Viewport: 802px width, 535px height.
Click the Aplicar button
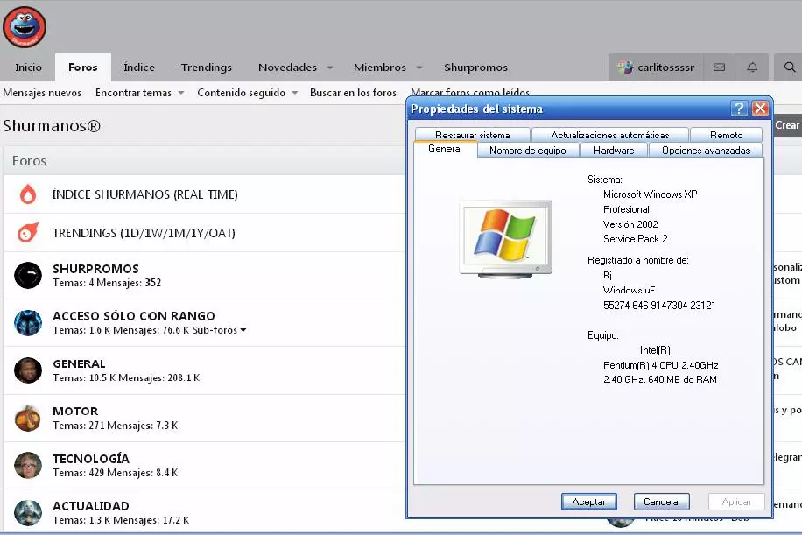pos(736,502)
